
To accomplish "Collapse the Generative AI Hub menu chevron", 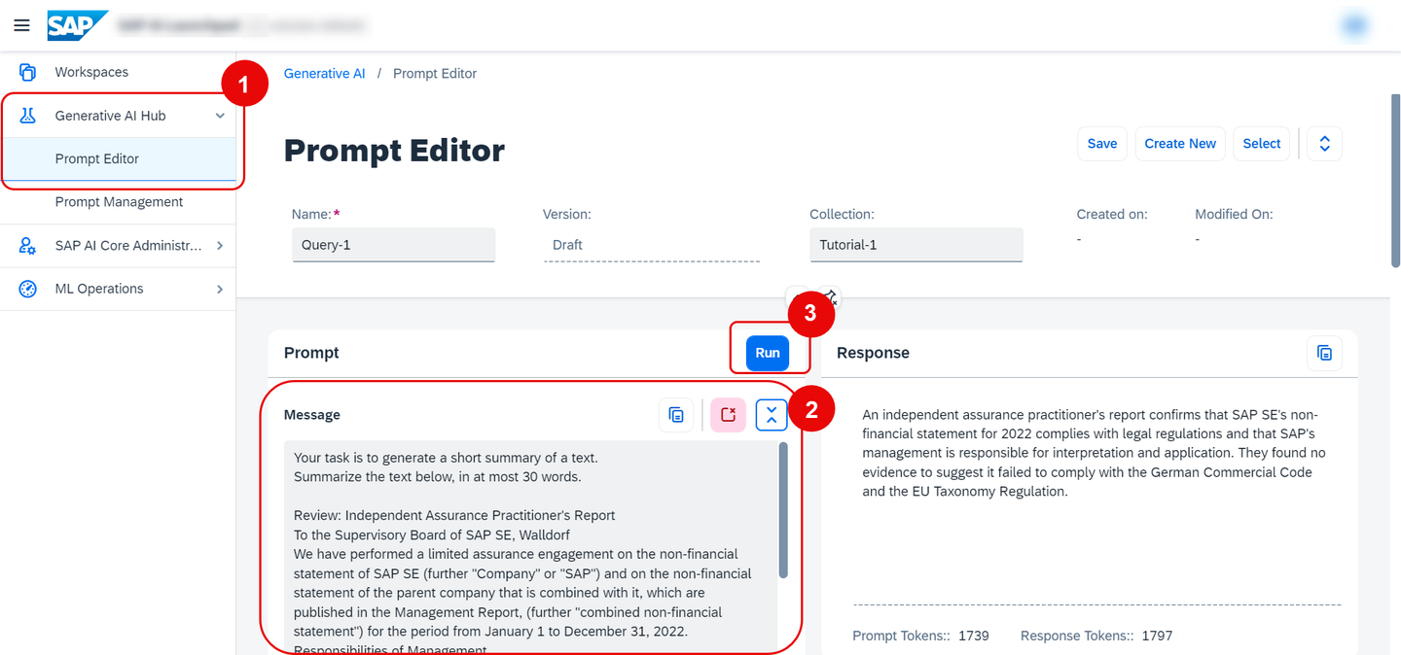I will click(220, 116).
